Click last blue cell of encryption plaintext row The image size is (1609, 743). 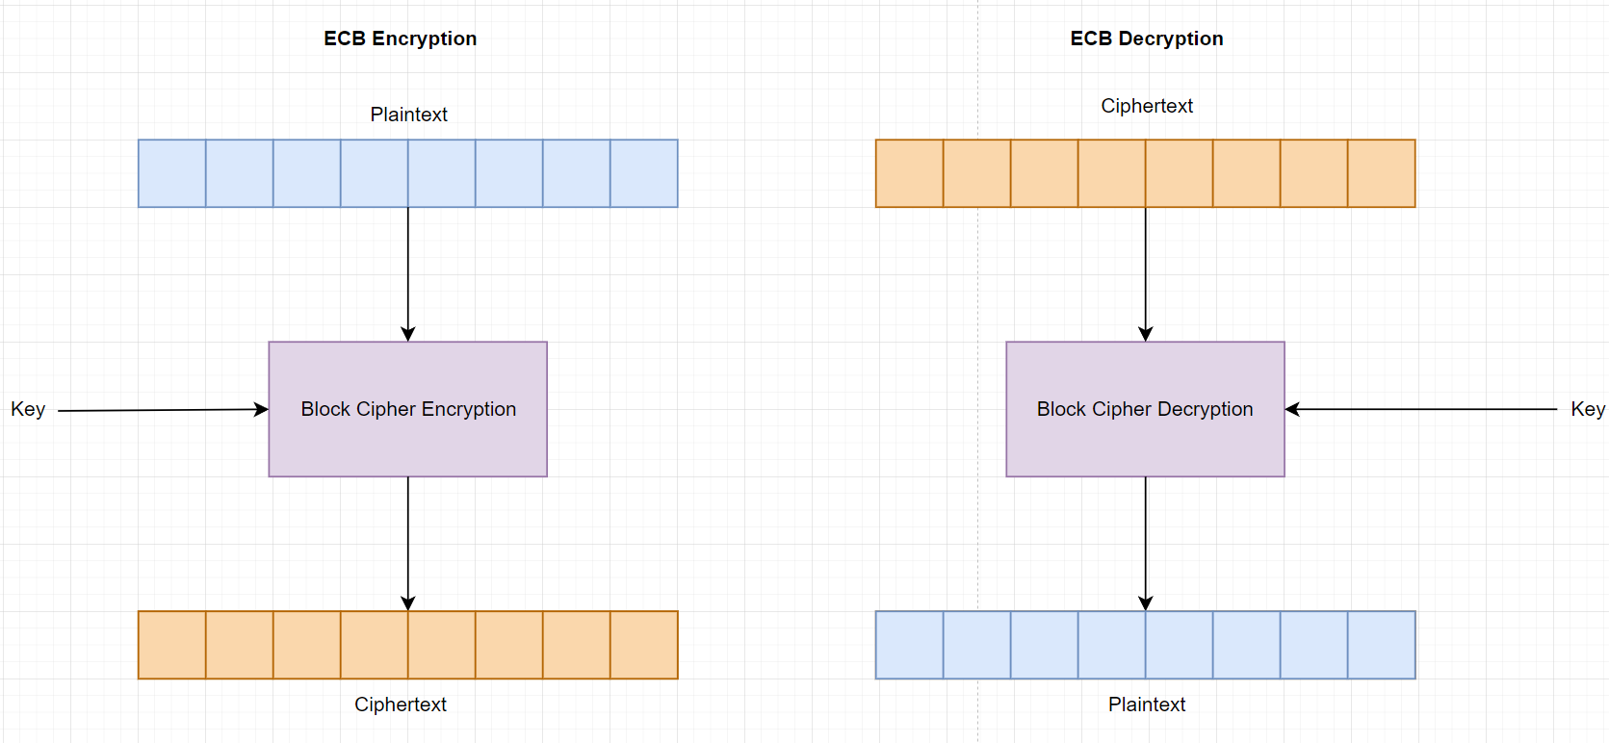pos(643,173)
